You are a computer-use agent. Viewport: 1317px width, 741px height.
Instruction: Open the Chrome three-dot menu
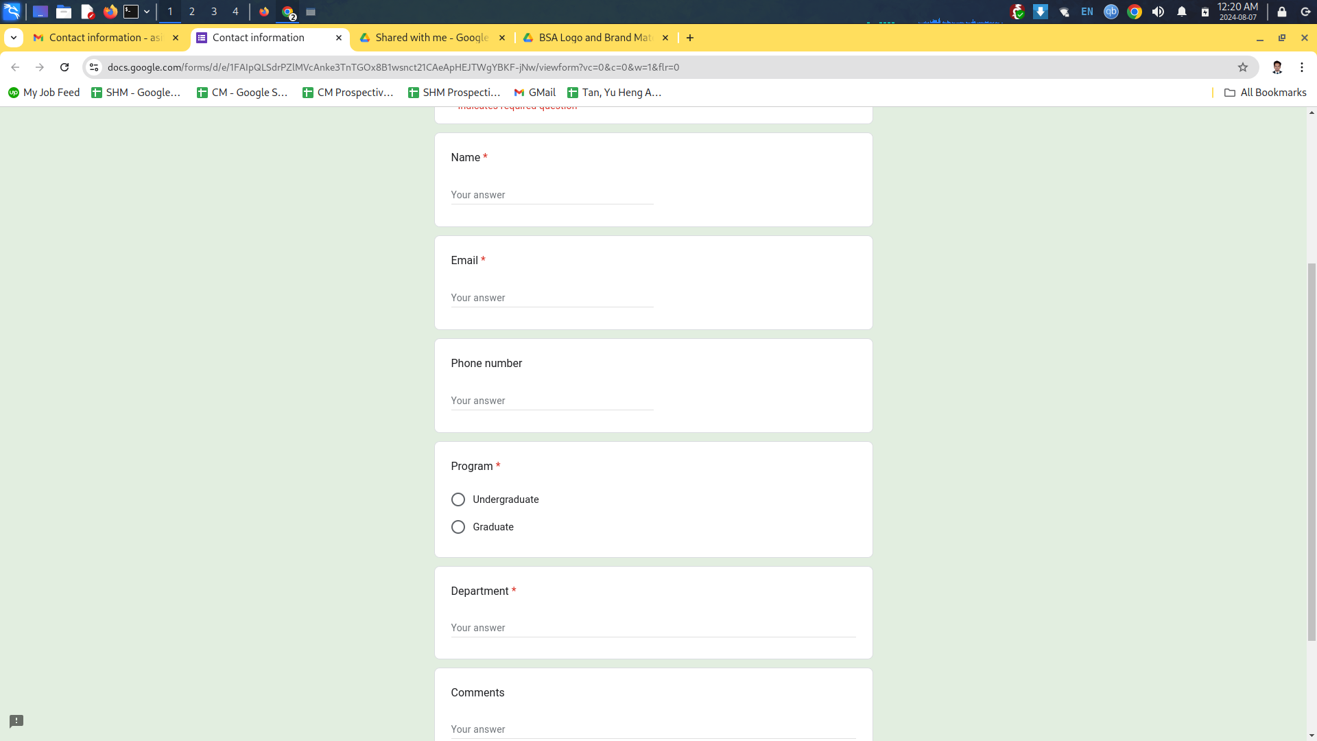click(x=1301, y=67)
